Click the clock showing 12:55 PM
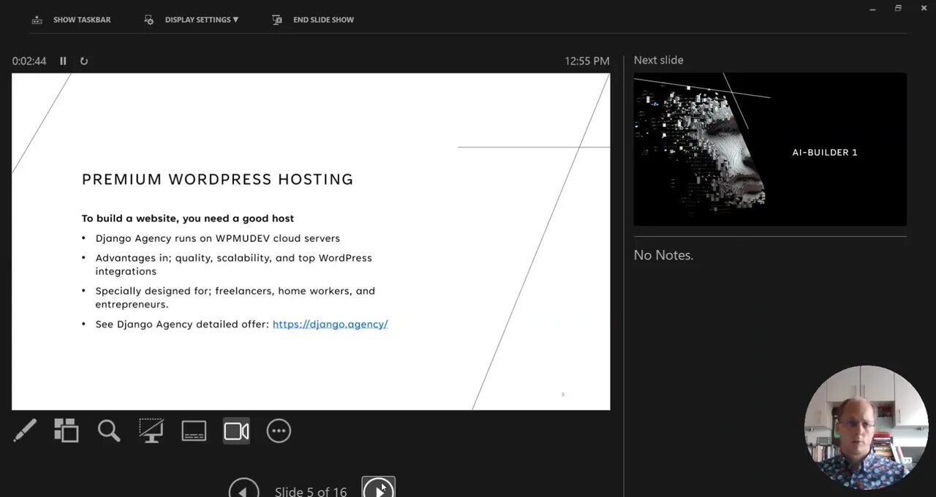The image size is (936, 497). point(586,61)
